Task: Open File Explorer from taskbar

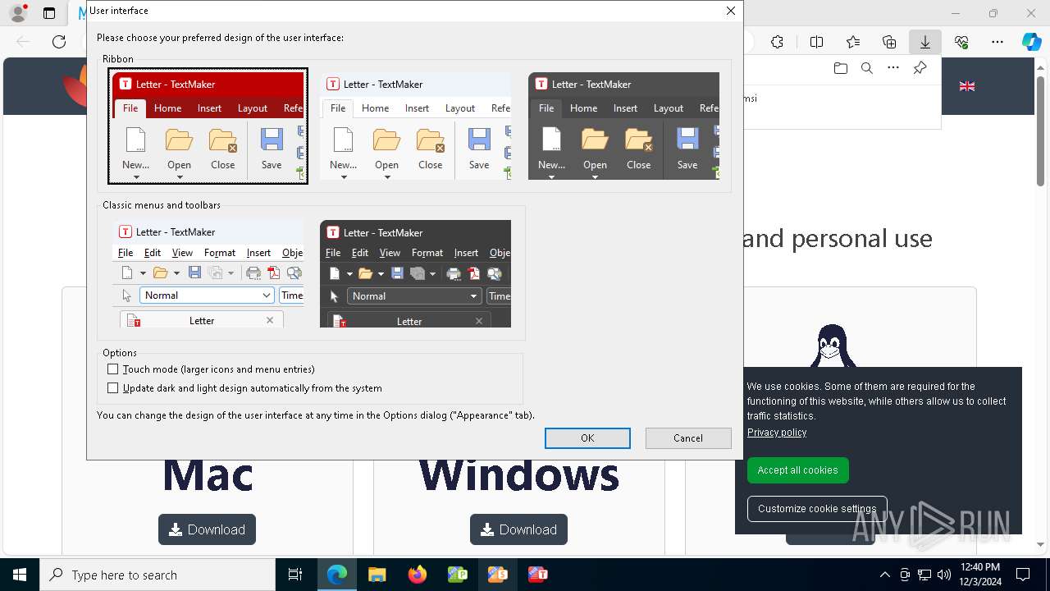Action: coord(377,575)
